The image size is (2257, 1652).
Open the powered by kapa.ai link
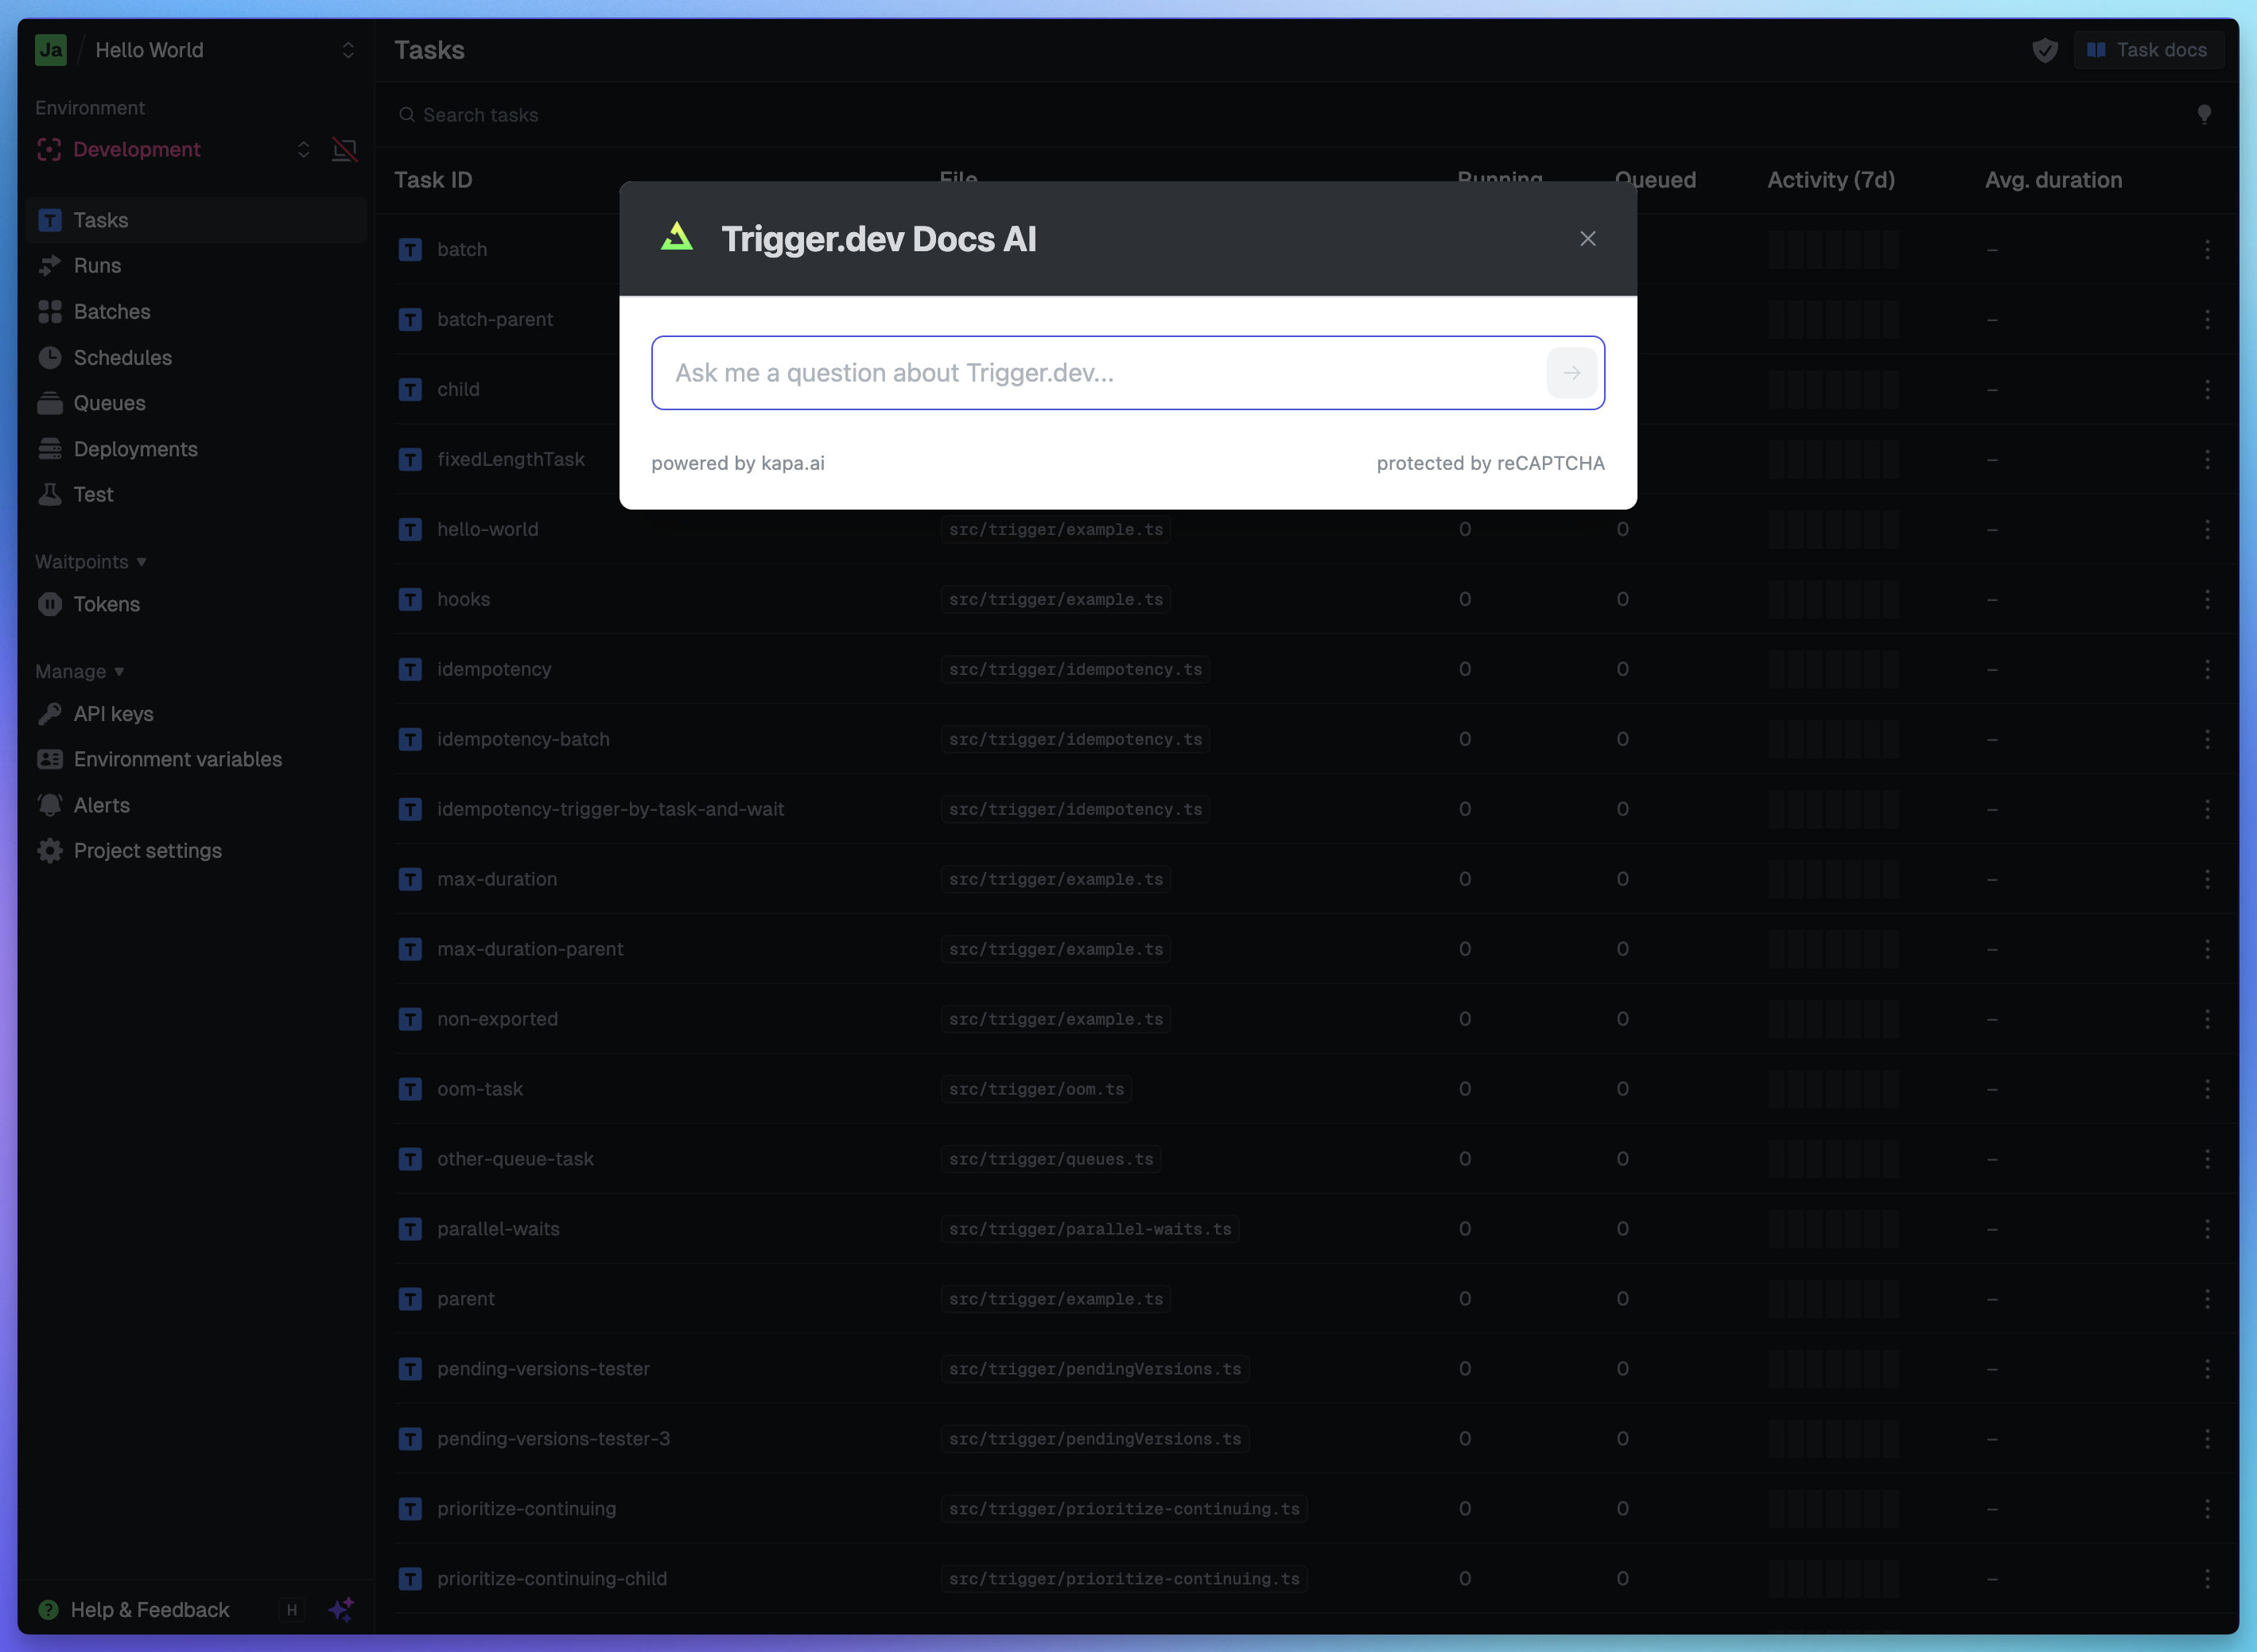pos(737,463)
